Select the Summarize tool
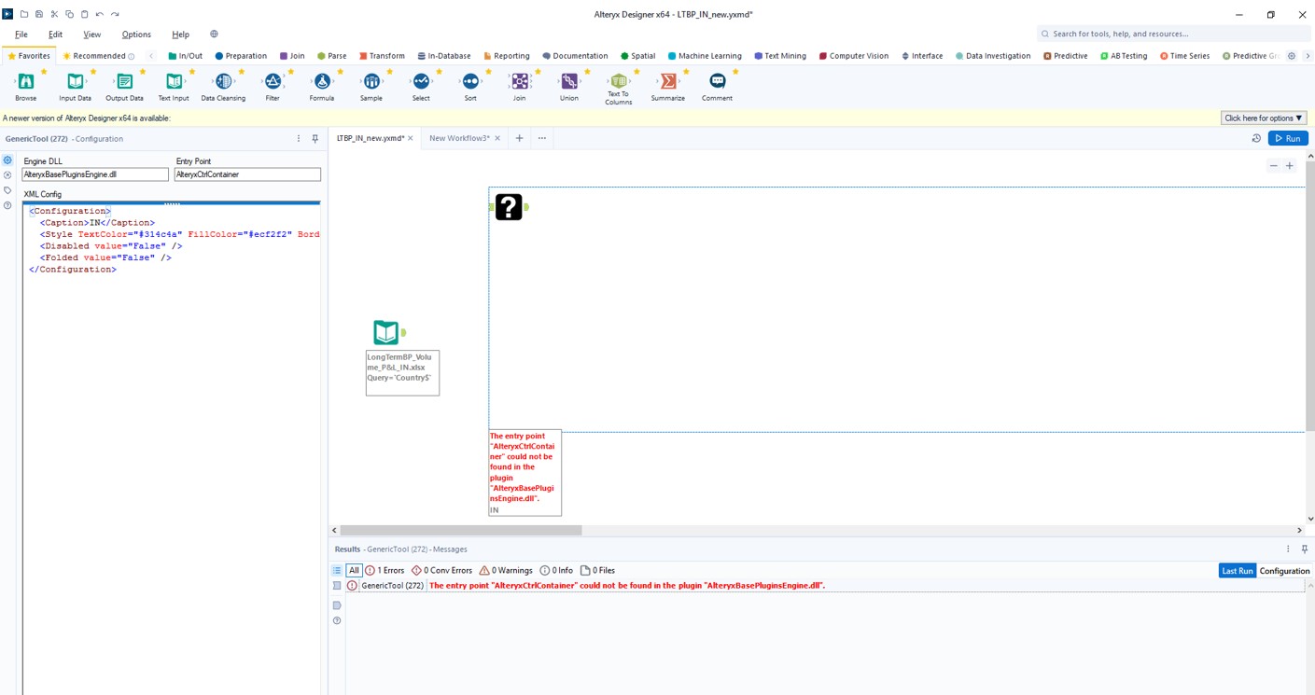Screen dimensions: 1315x695 pyautogui.click(x=667, y=82)
